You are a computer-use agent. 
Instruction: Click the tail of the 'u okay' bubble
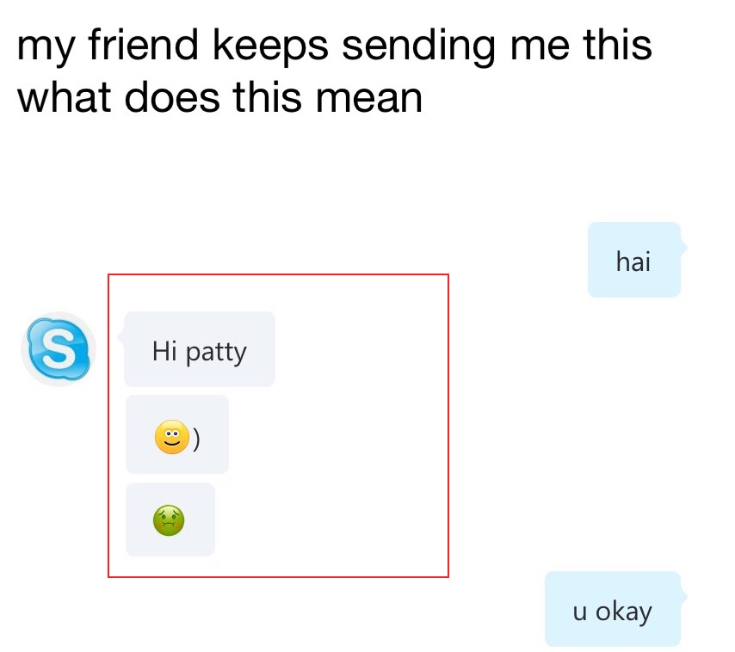683,596
